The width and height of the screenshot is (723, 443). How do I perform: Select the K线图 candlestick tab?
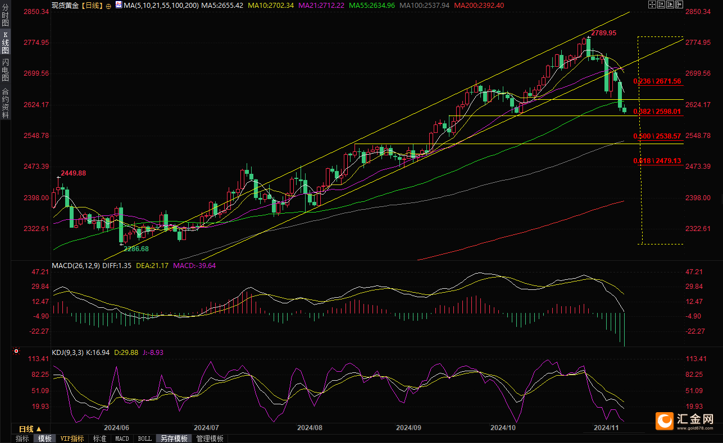[x=6, y=42]
